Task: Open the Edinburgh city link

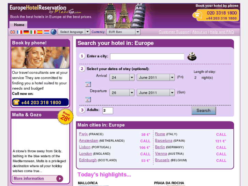Action: click(x=88, y=160)
